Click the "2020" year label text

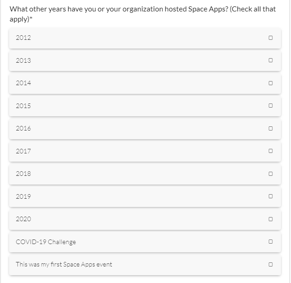[x=23, y=219]
